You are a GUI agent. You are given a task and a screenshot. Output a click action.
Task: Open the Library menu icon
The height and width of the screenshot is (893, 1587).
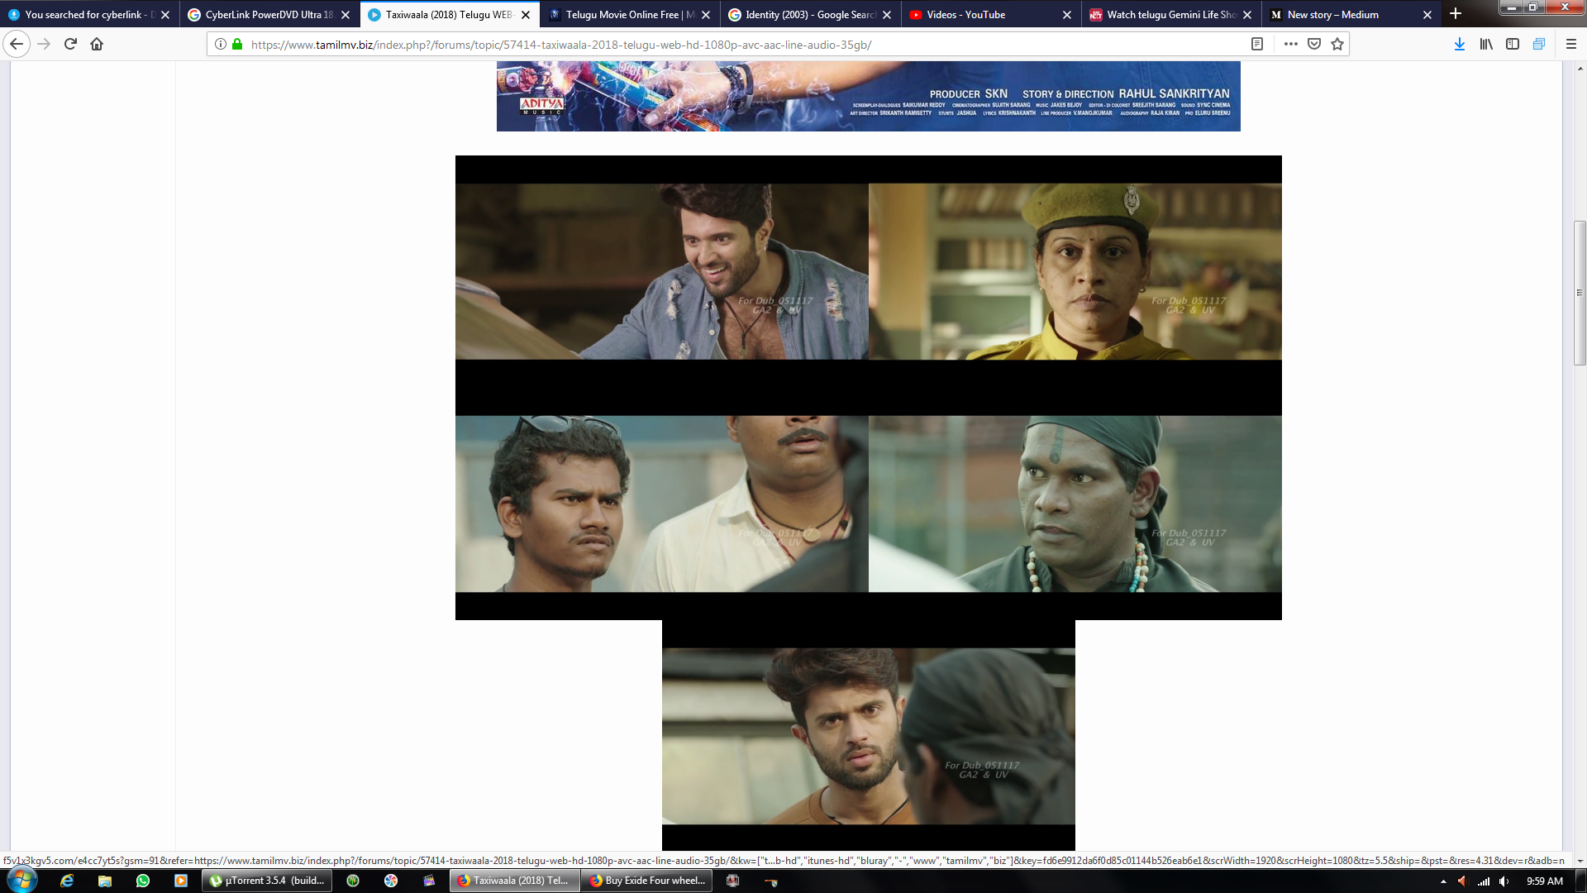[x=1486, y=44]
